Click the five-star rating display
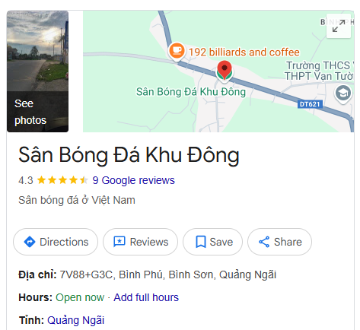This screenshot has height=330, width=360. click(x=62, y=180)
